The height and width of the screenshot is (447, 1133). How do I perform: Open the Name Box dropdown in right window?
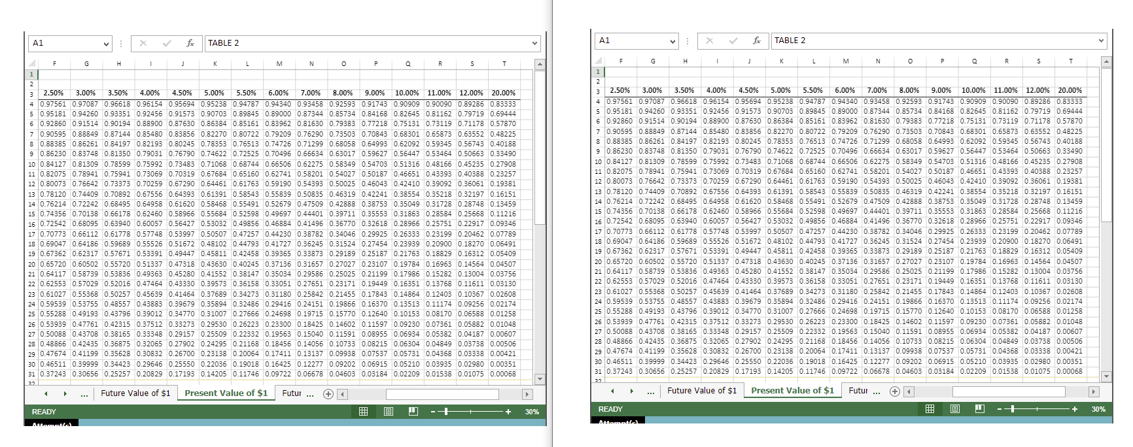coord(672,41)
